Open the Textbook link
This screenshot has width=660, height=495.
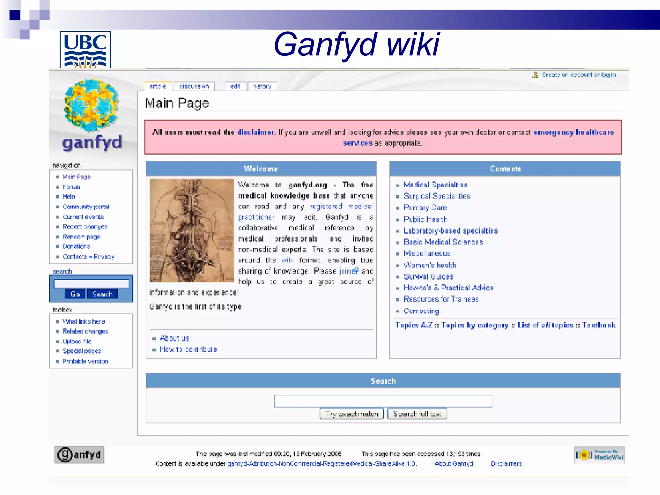click(599, 325)
